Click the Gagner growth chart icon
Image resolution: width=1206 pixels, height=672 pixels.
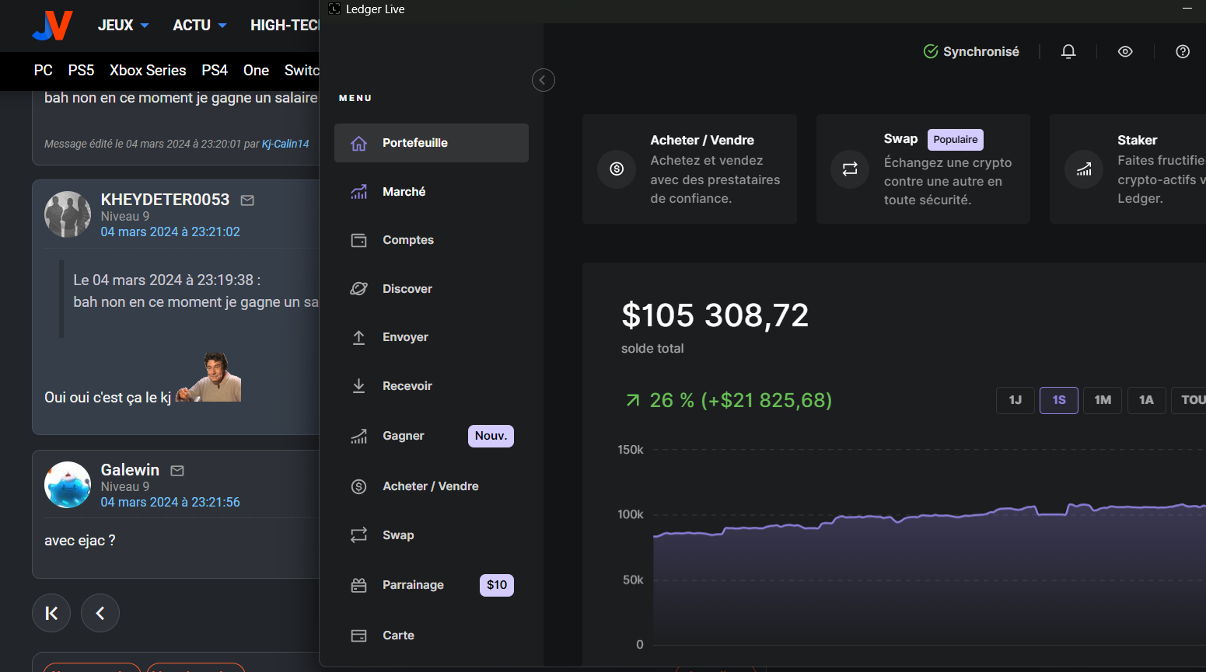pos(358,437)
